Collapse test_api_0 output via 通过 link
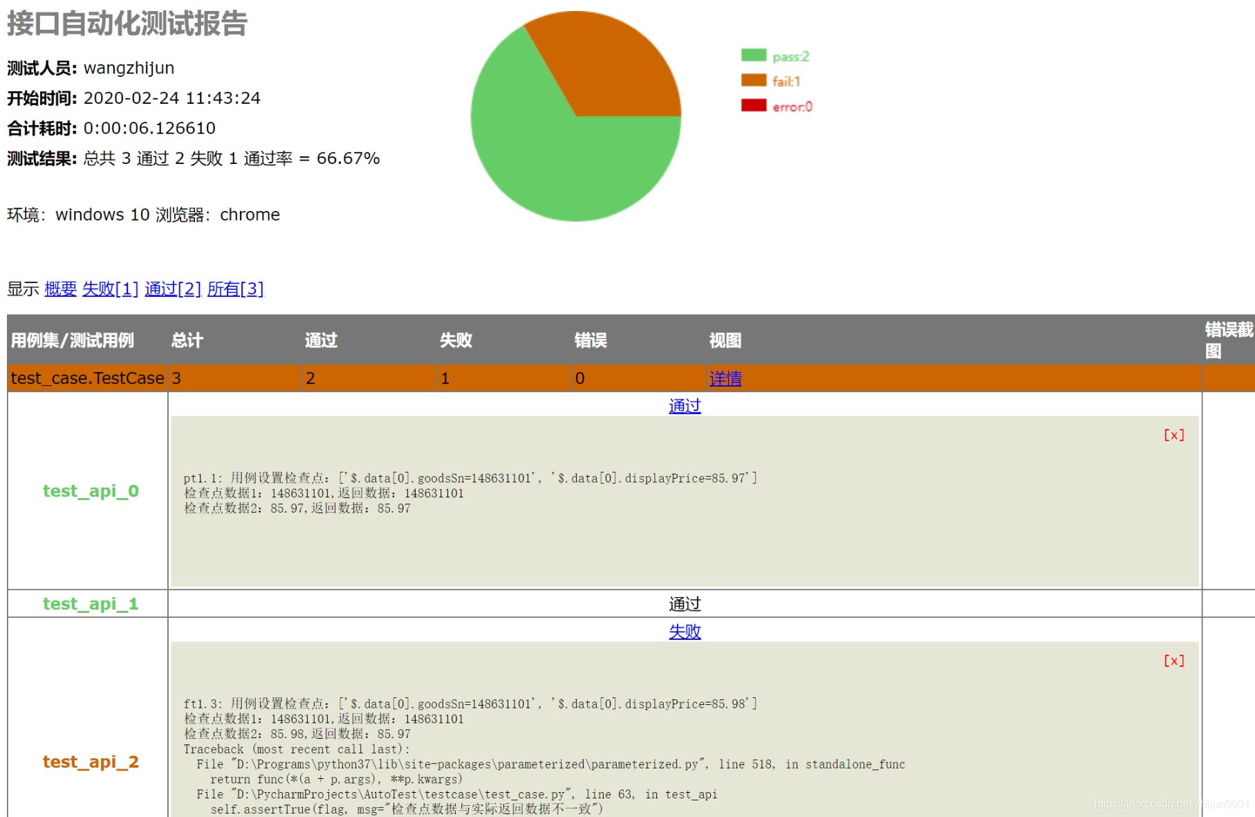 pyautogui.click(x=685, y=406)
